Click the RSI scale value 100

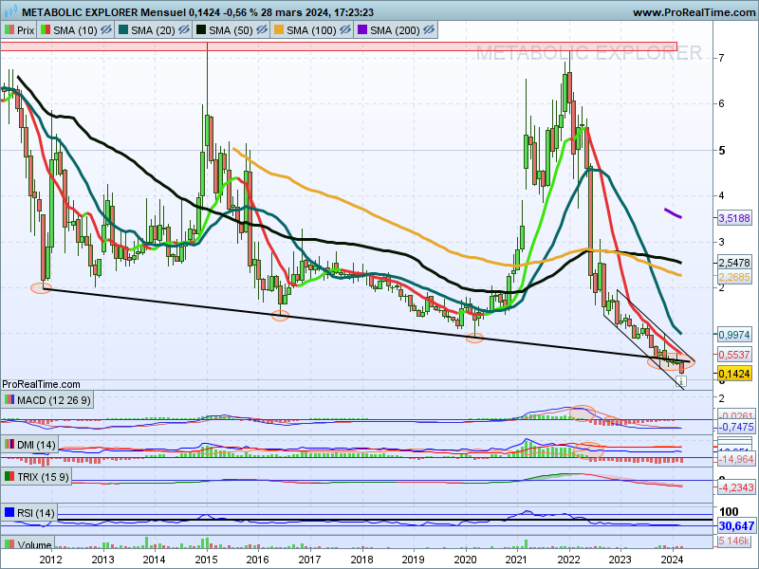(729, 511)
